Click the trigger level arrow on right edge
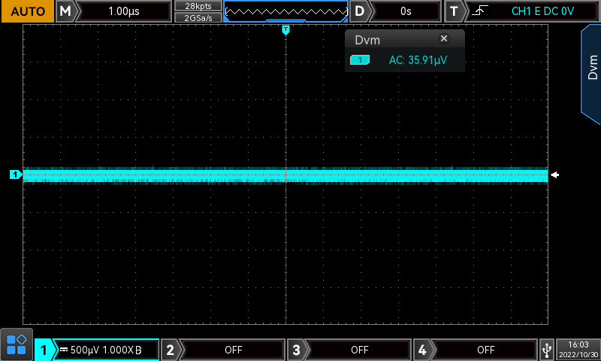 click(554, 175)
